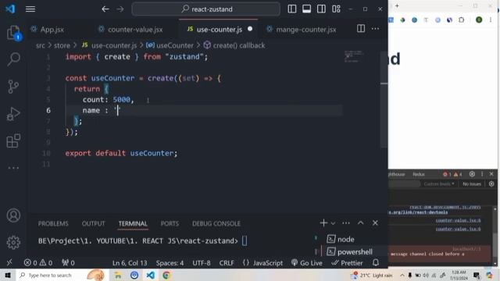
Task: Create a new terminal with plus icon
Action: [x=323, y=223]
